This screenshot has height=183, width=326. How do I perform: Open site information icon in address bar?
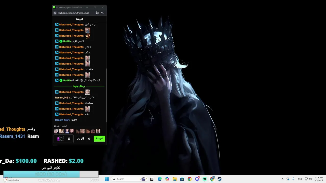pyautogui.click(x=55, y=13)
